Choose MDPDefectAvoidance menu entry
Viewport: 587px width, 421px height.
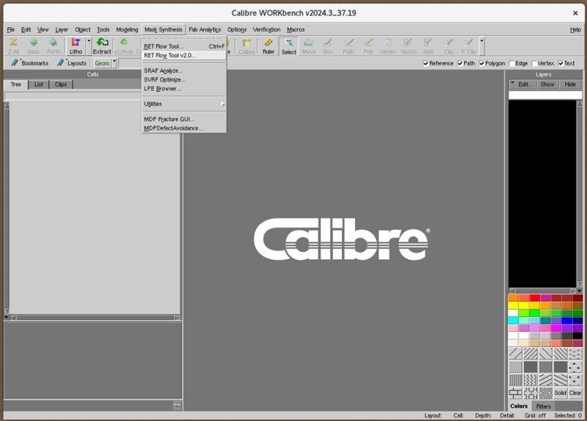184,128
